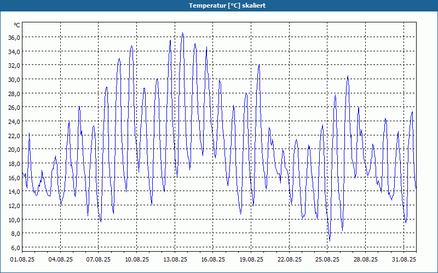
Task: Click the 34,0 y-axis label
Action: tap(14, 51)
